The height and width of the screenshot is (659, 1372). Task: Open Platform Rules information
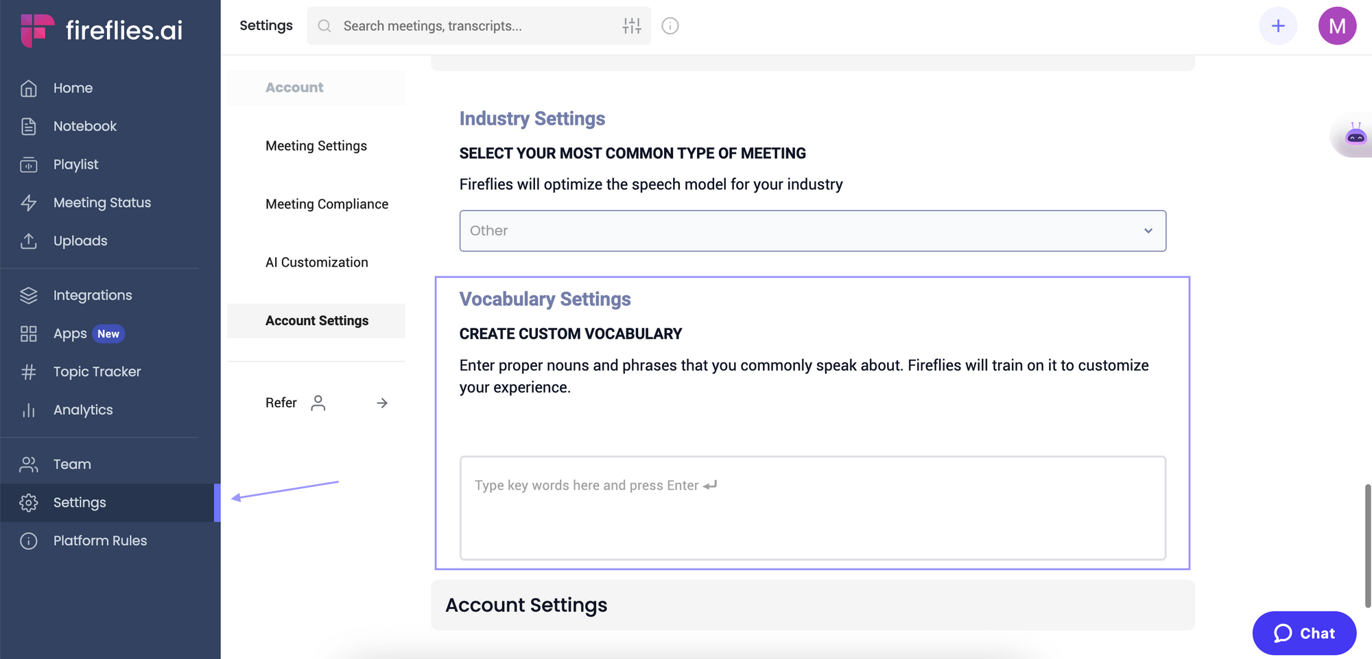click(100, 540)
